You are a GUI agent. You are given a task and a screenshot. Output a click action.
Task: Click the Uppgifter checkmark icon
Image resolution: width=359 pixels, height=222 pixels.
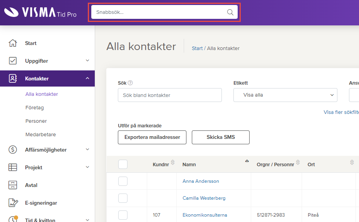pos(13,60)
